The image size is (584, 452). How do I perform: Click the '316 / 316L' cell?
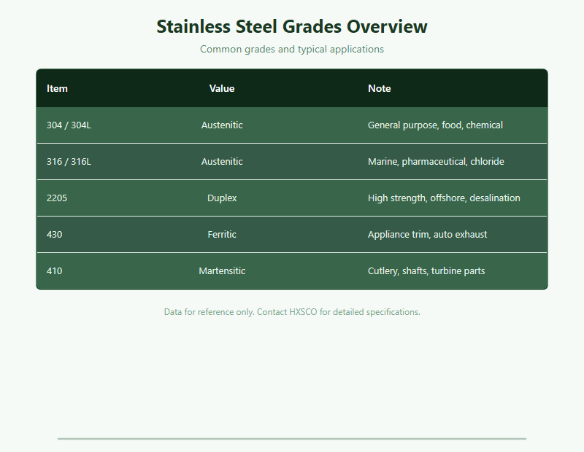pos(69,161)
